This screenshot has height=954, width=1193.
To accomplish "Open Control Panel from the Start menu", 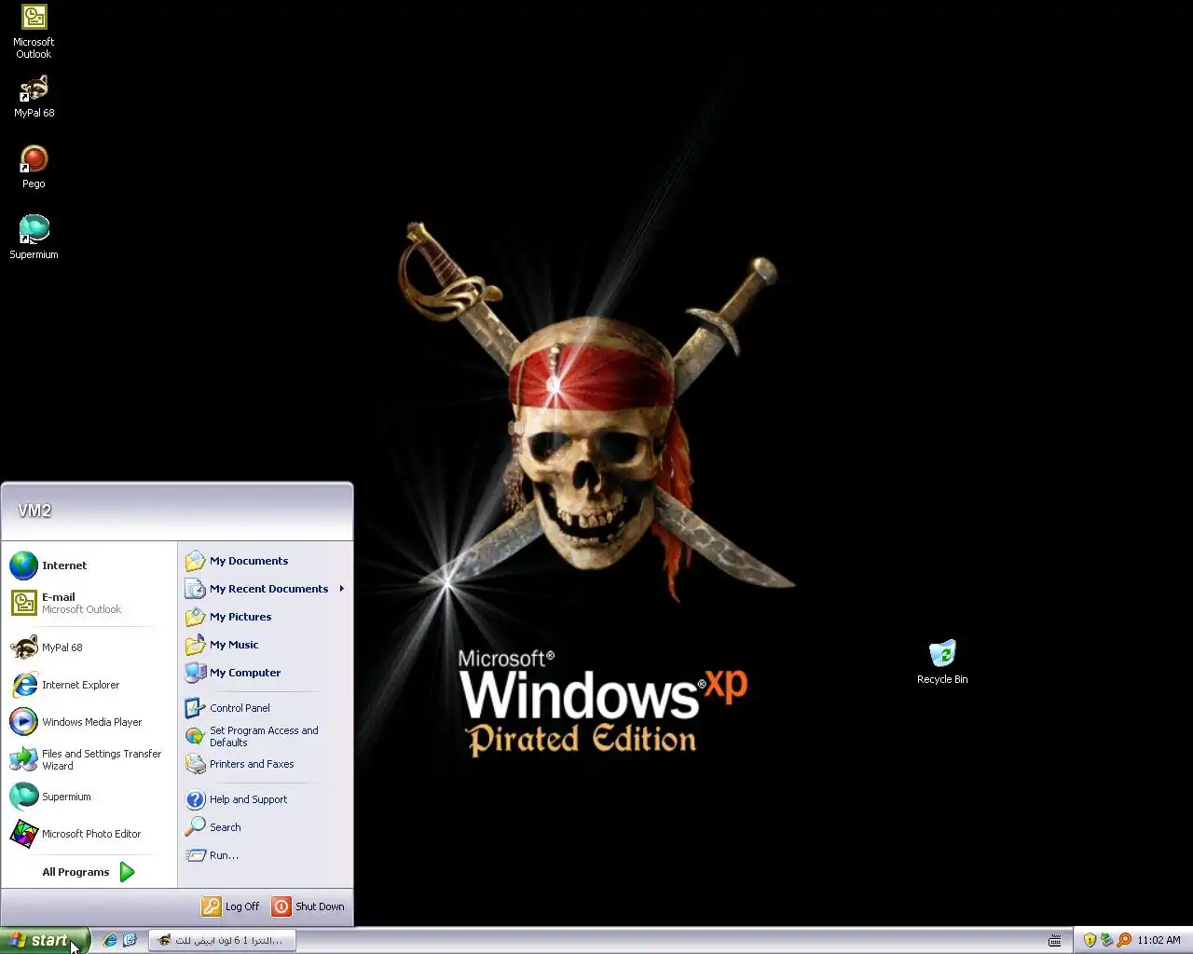I will coord(265,708).
